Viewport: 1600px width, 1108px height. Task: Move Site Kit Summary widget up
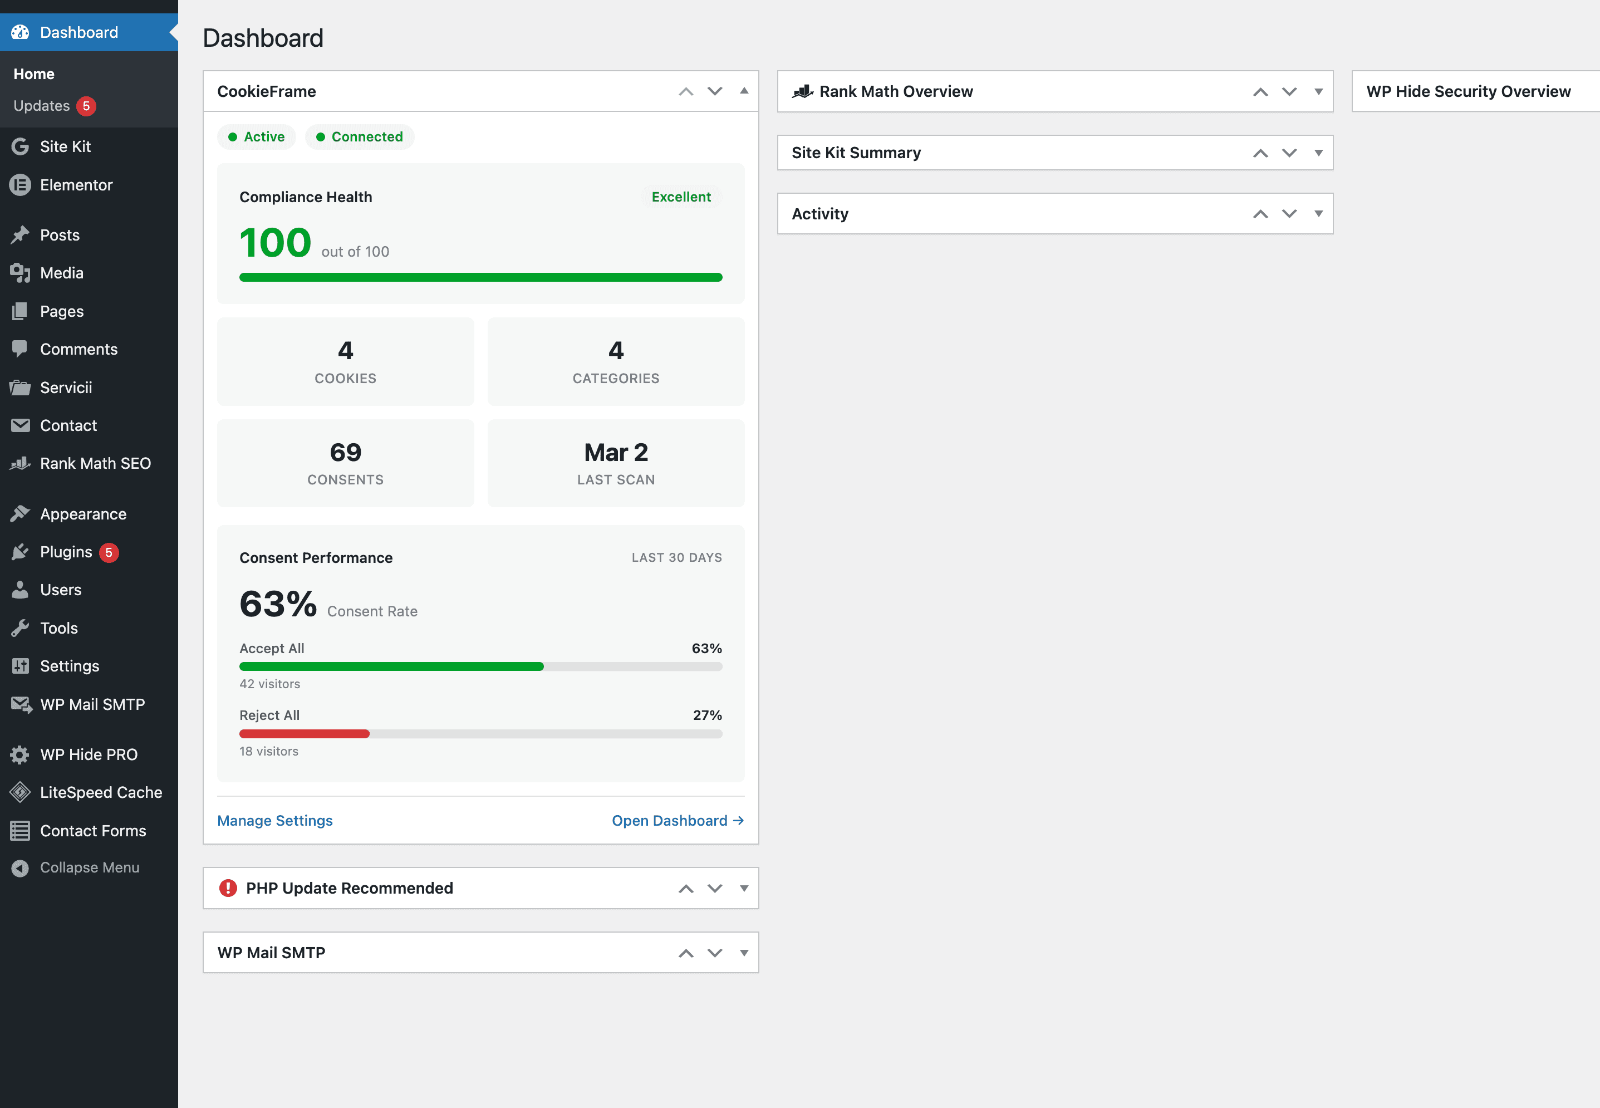pos(1260,153)
